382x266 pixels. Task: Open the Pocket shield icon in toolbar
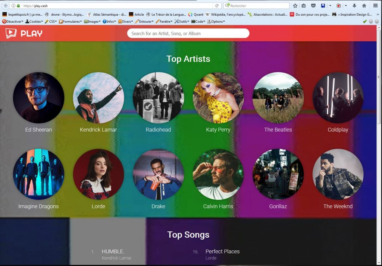pyautogui.click(x=313, y=6)
